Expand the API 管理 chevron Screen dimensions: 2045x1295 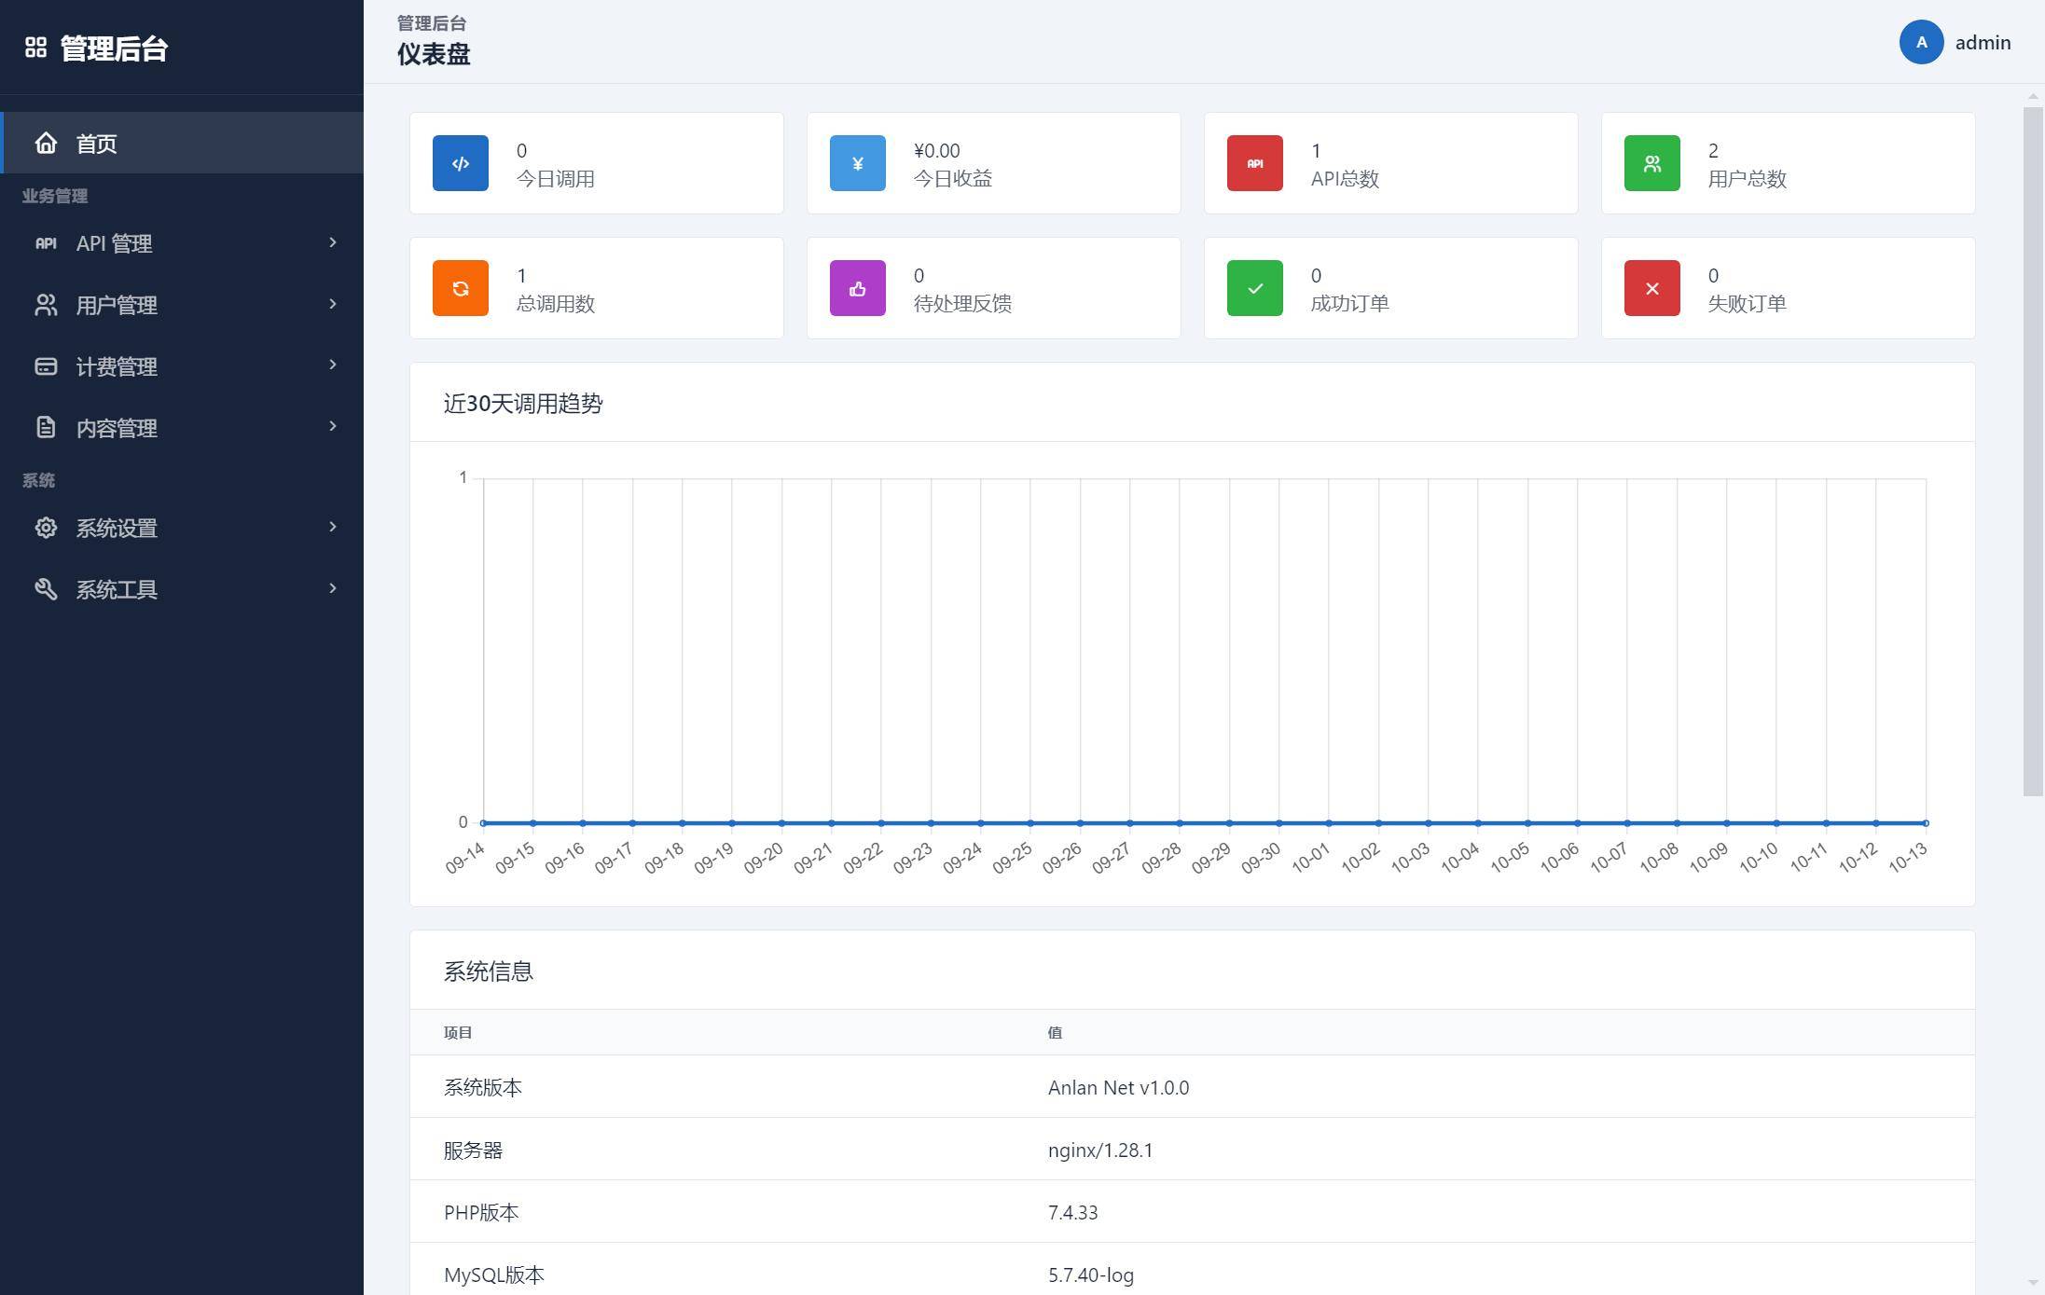click(333, 242)
